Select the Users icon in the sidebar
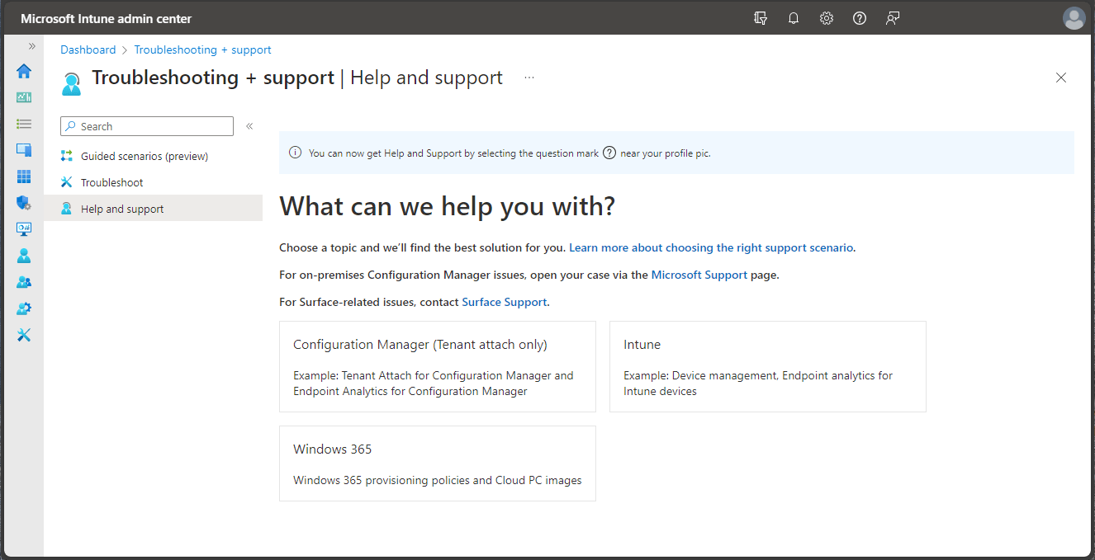 pyautogui.click(x=24, y=255)
